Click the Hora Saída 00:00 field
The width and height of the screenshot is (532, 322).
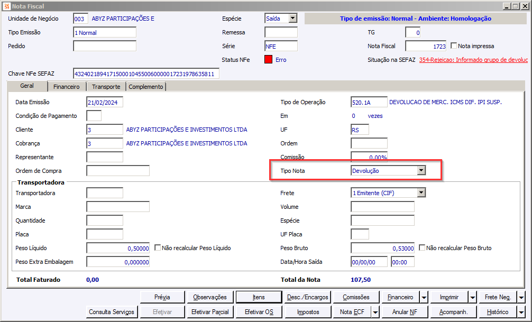(x=403, y=262)
